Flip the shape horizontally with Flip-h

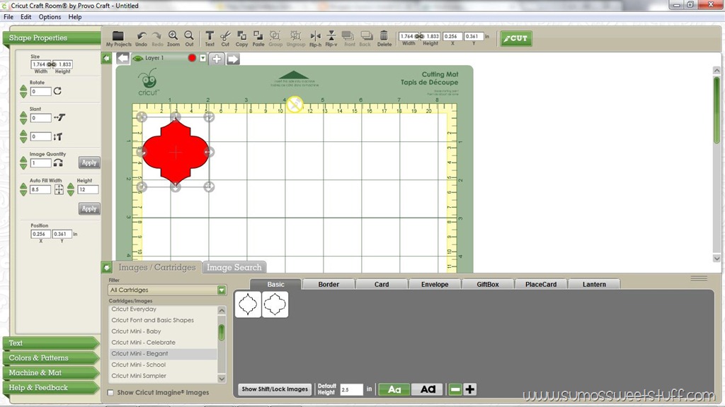point(315,35)
